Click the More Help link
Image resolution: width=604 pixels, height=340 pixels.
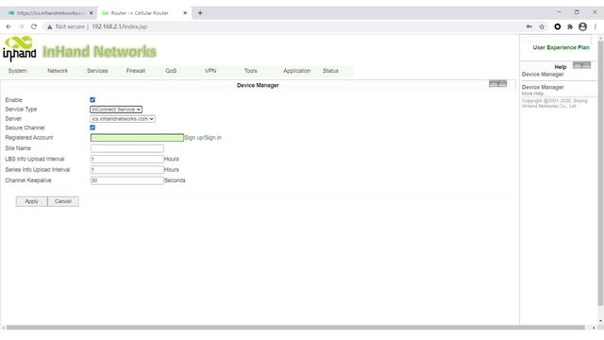(x=532, y=93)
